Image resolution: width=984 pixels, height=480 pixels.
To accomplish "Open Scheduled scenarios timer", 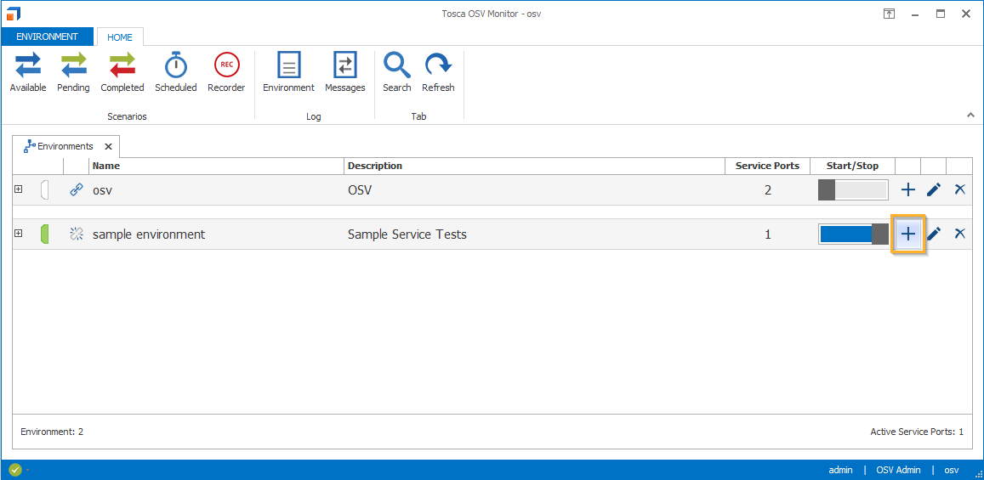I will pos(175,72).
